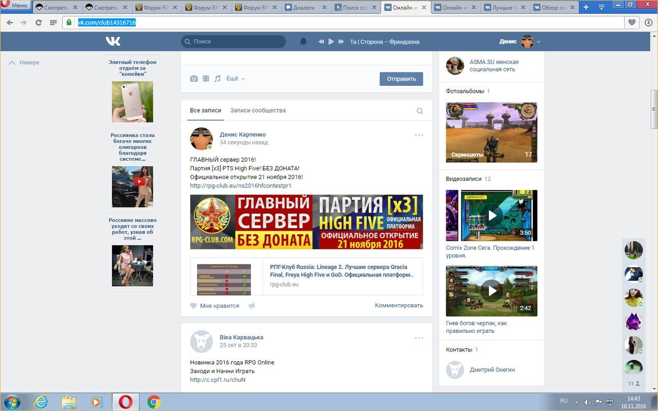This screenshot has height=411, width=658.
Task: Open options menu on Денис Карпенко post
Action: tap(419, 135)
